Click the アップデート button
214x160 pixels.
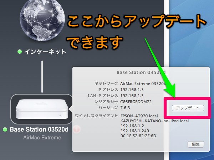pos(188,108)
